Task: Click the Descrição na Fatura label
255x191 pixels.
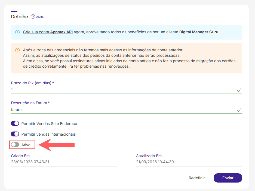Action: coord(30,103)
